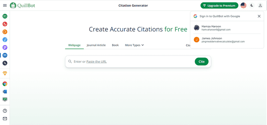267x125 pixels.
Task: Switch to the Journal Article tab
Action: (96, 45)
